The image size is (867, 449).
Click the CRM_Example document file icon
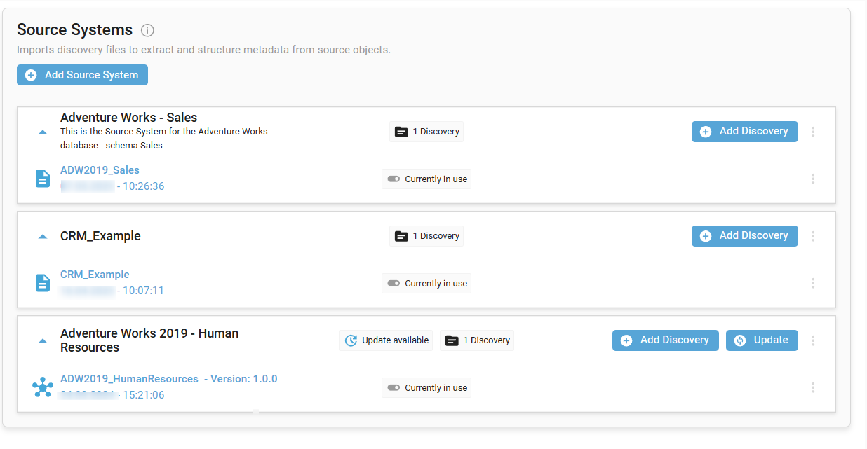point(43,283)
